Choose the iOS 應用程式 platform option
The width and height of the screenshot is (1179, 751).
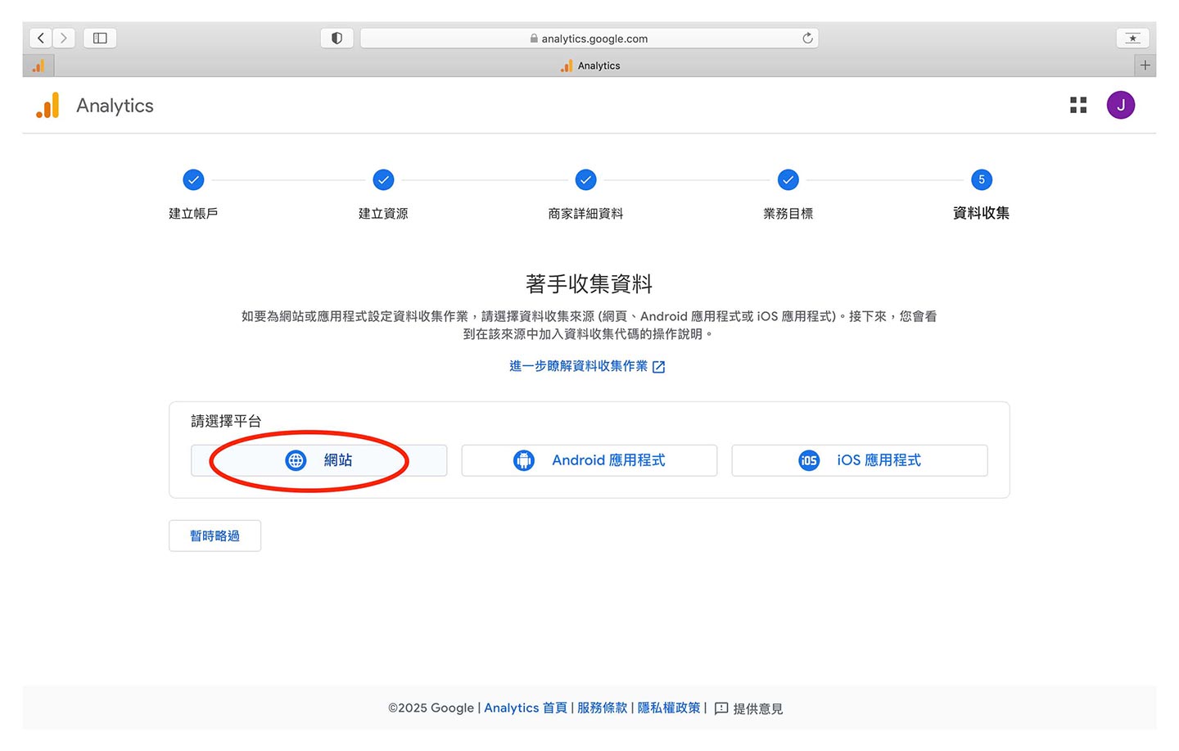pos(859,460)
